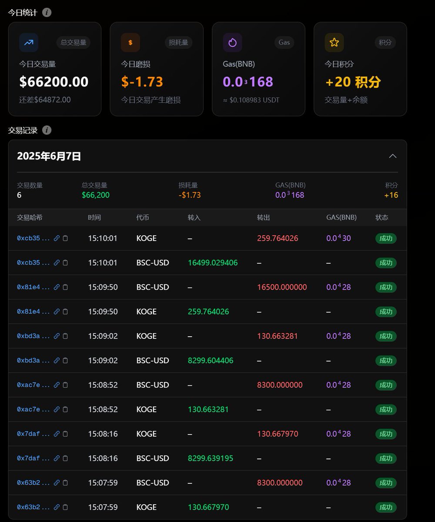The width and height of the screenshot is (435, 522).
Task: Open link icon on 0xcb35 KOGE row
Action: 57,238
